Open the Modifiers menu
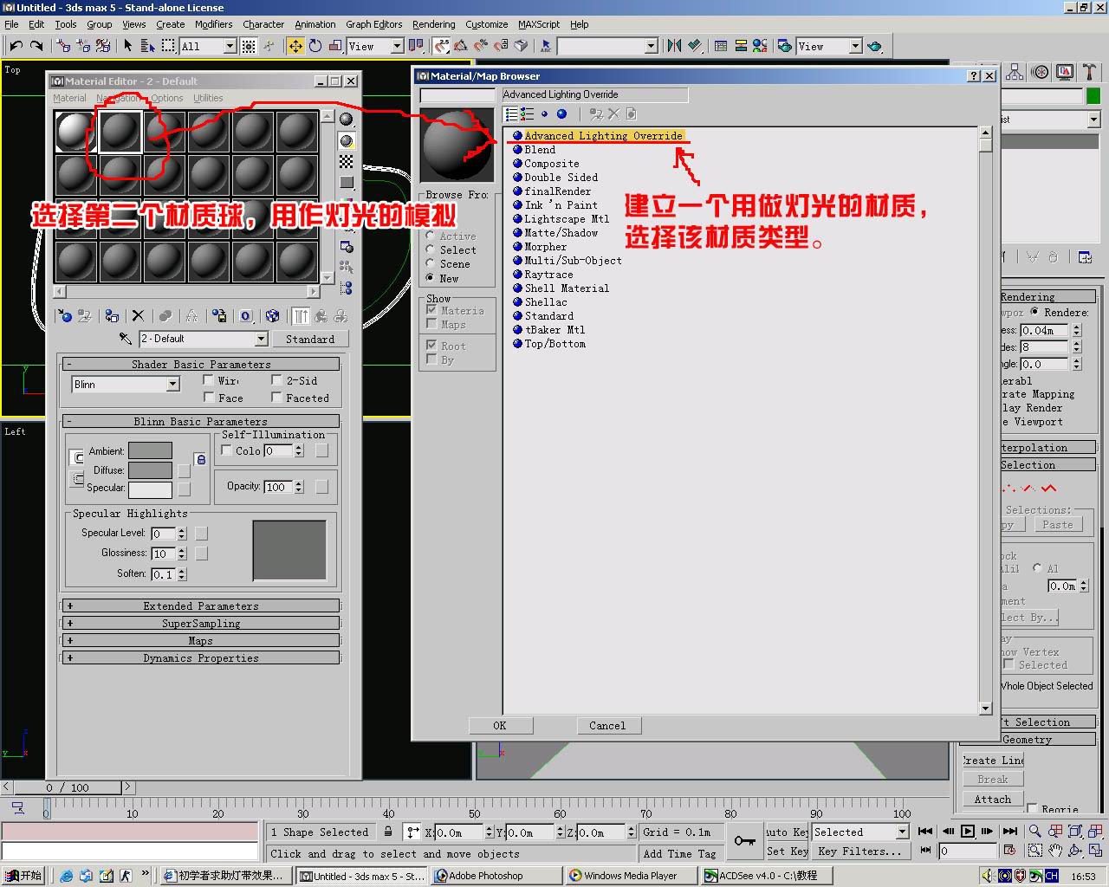1109x887 pixels. tap(213, 24)
